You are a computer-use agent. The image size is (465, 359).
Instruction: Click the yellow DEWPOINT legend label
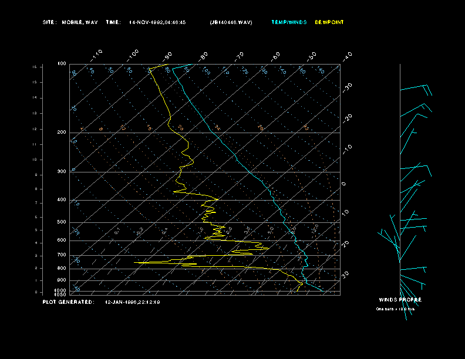pyautogui.click(x=329, y=22)
